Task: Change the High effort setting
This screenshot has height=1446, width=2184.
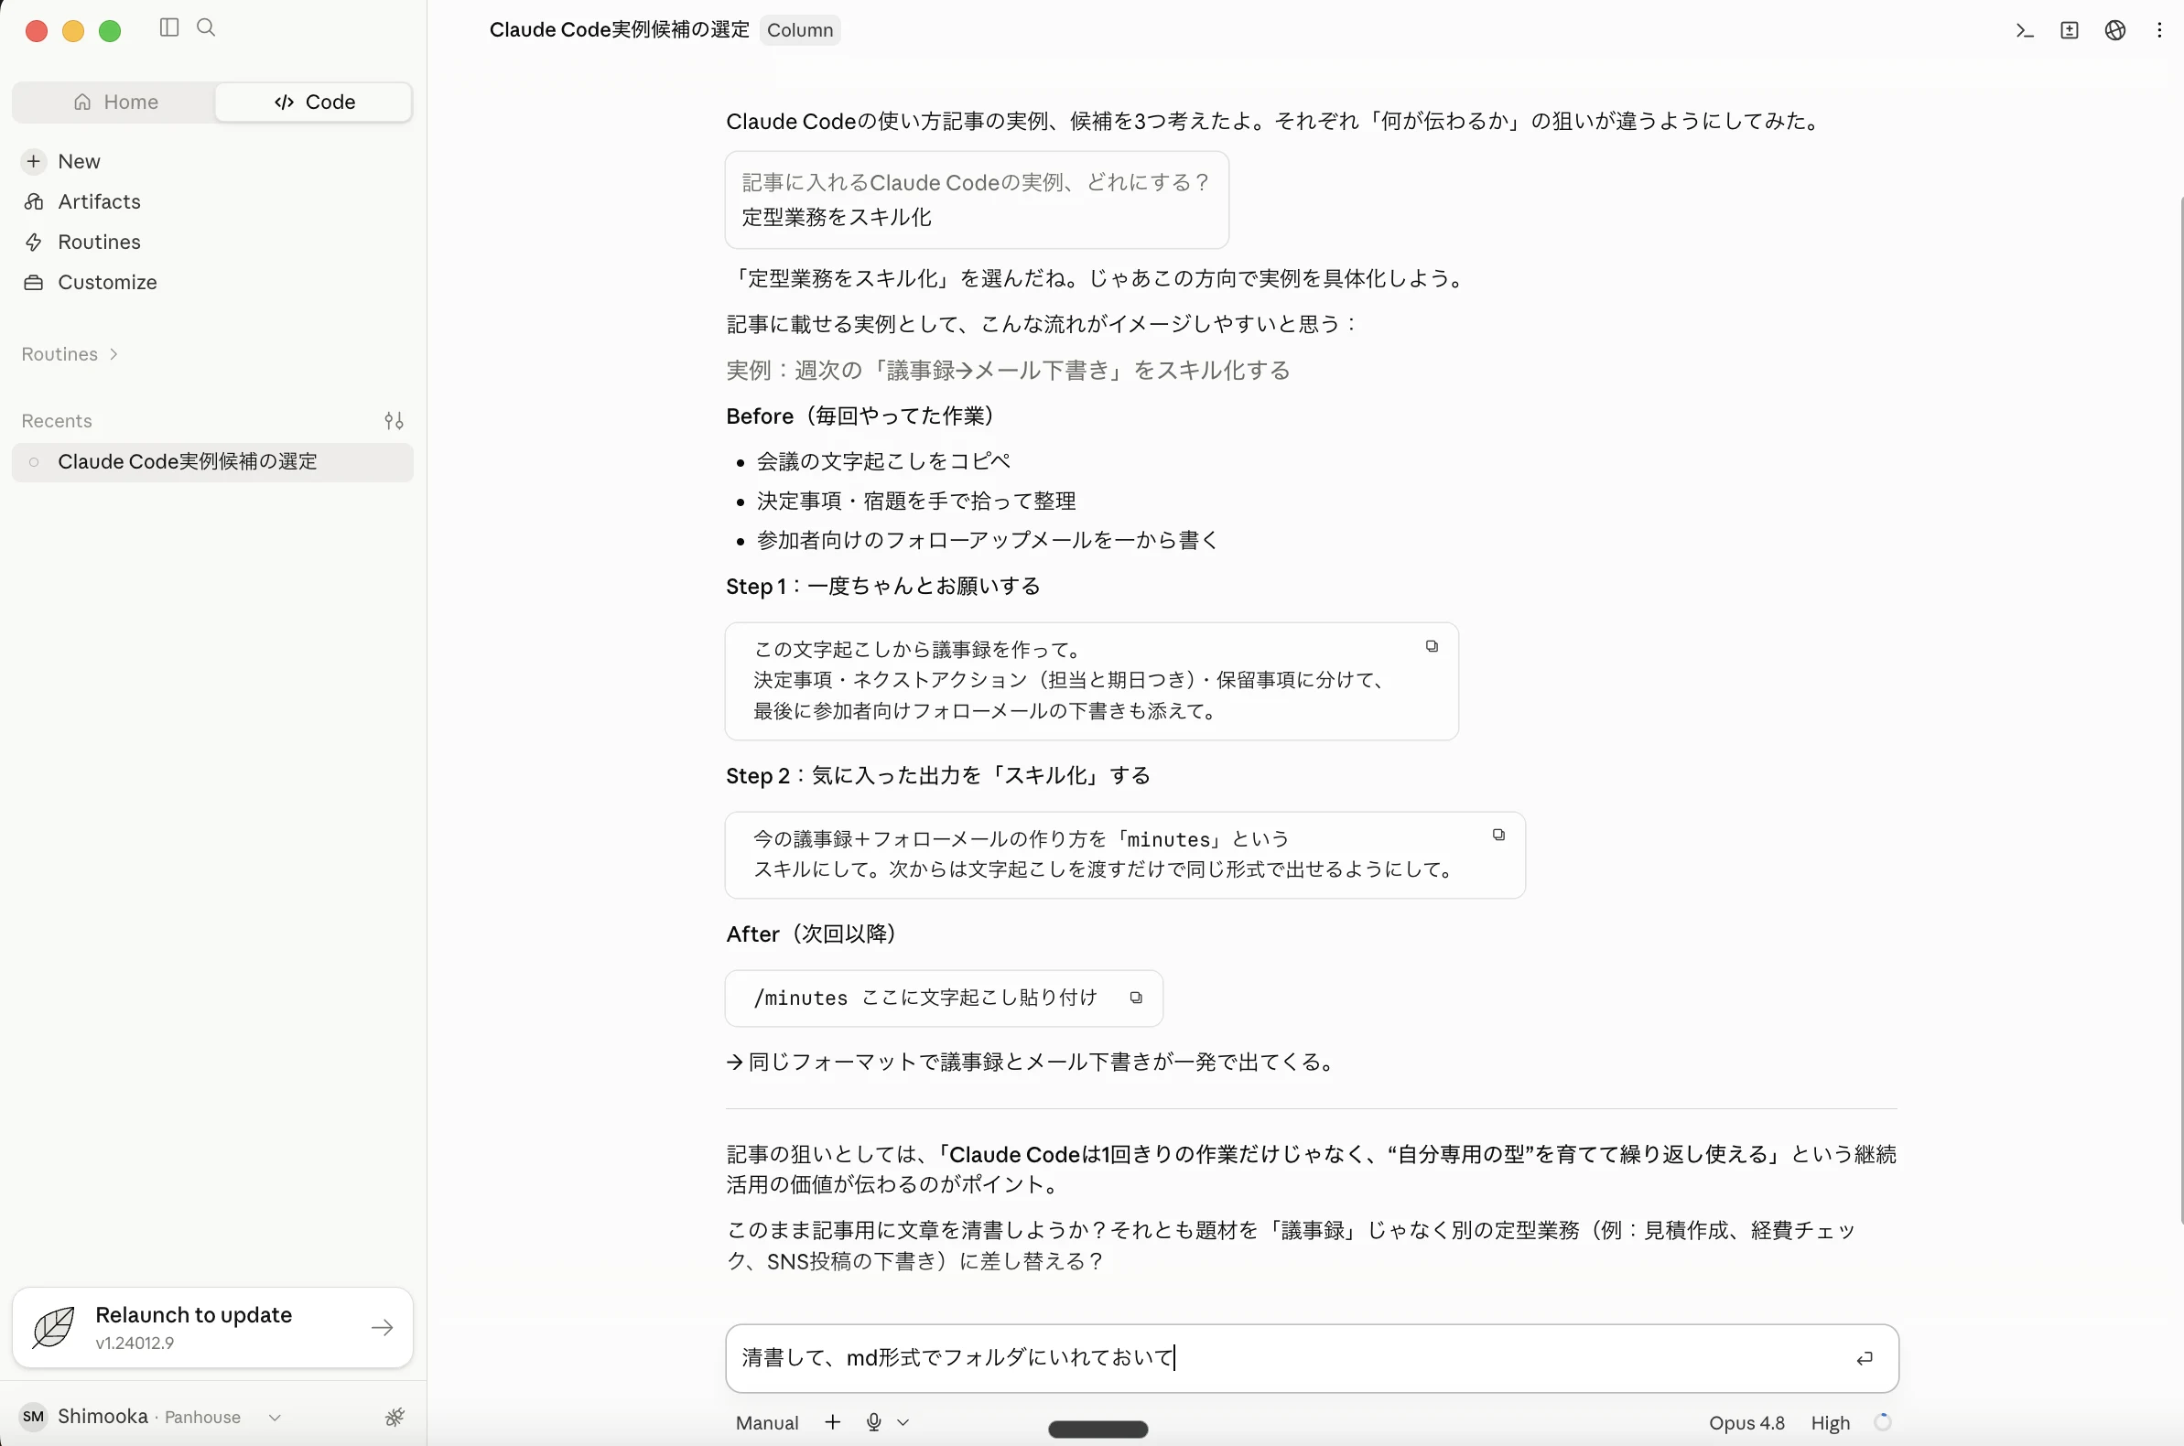Action: pos(1830,1423)
